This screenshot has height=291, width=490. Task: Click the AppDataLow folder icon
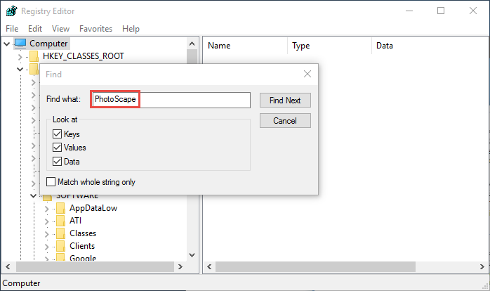click(60, 208)
